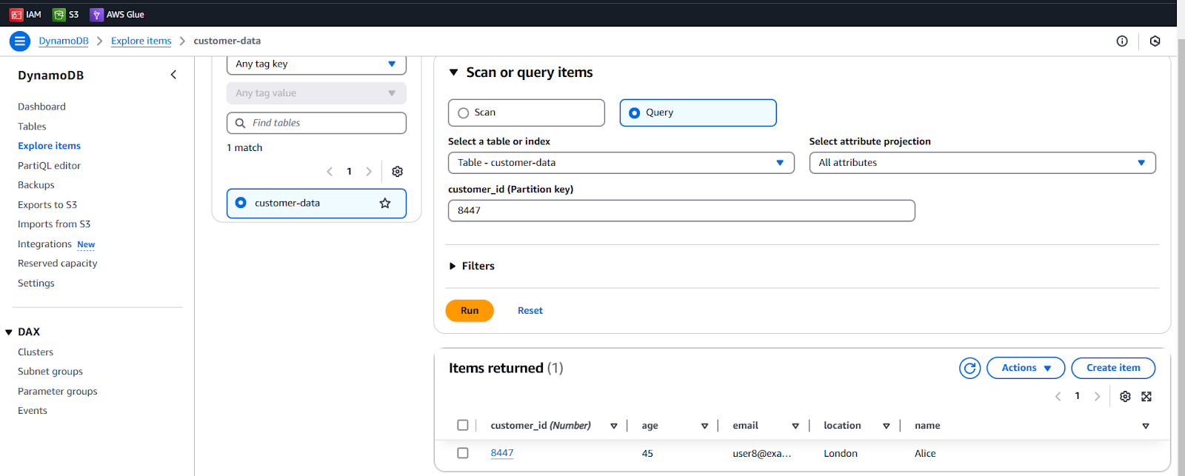The height and width of the screenshot is (476, 1185).
Task: Open the AWS Glue service shortcut
Action: pyautogui.click(x=117, y=14)
